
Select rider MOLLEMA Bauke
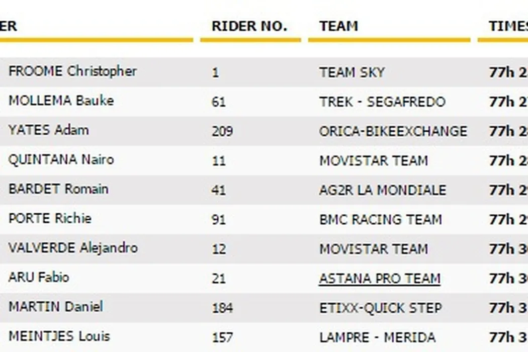coord(61,101)
